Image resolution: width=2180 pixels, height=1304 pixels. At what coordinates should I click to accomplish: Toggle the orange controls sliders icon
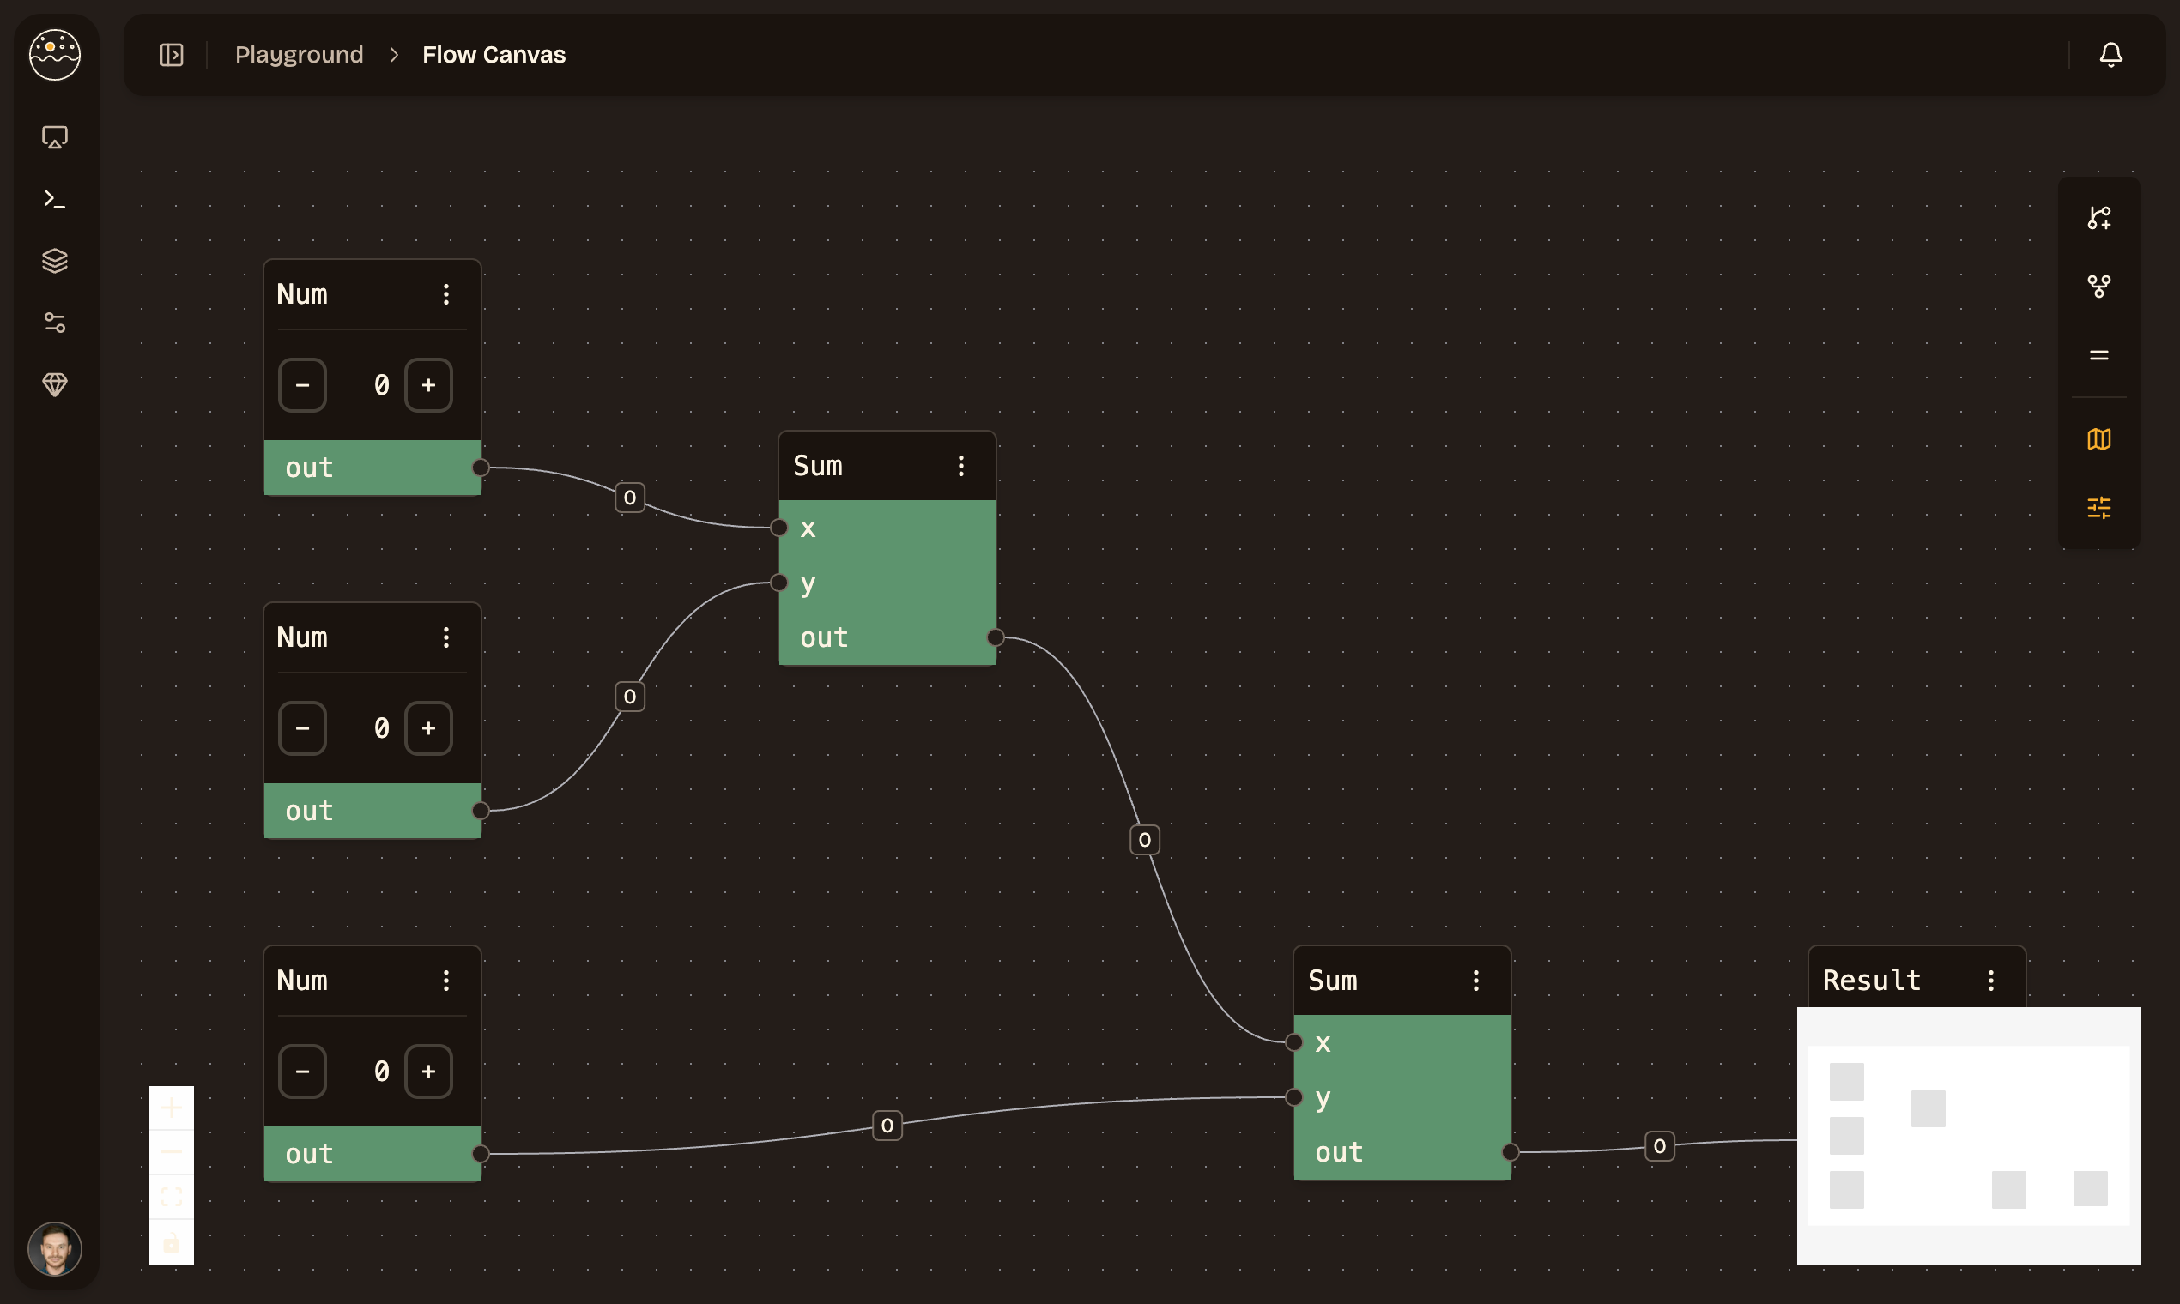pos(2098,507)
